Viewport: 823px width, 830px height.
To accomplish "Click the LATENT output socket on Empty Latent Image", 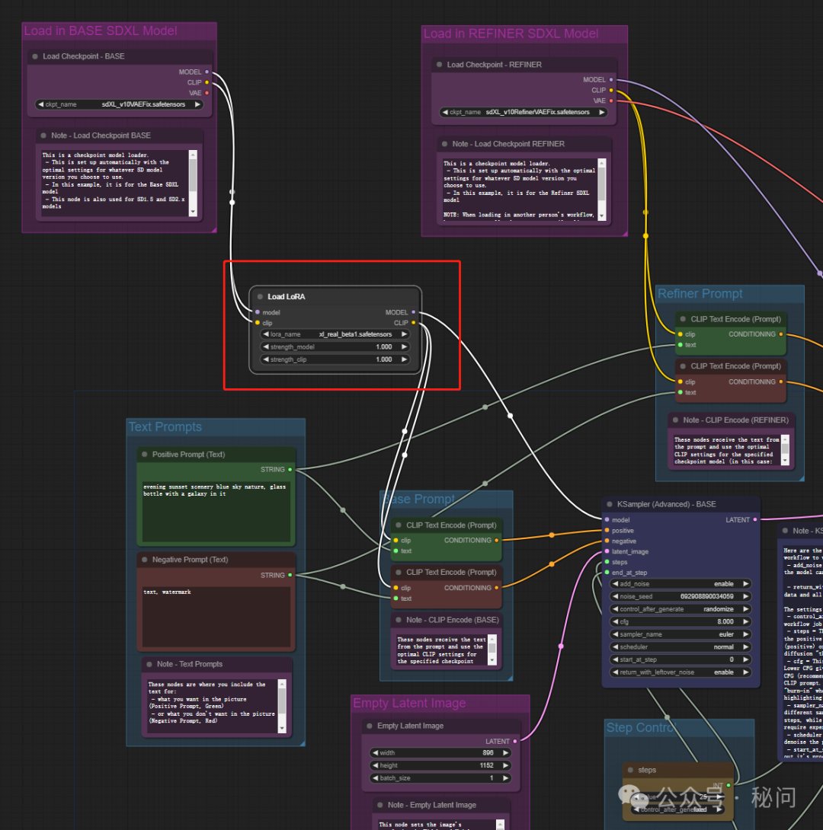I will tap(515, 741).
